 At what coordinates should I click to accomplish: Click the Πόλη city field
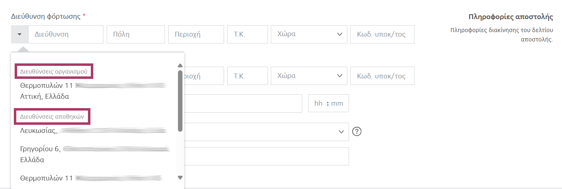coord(136,35)
